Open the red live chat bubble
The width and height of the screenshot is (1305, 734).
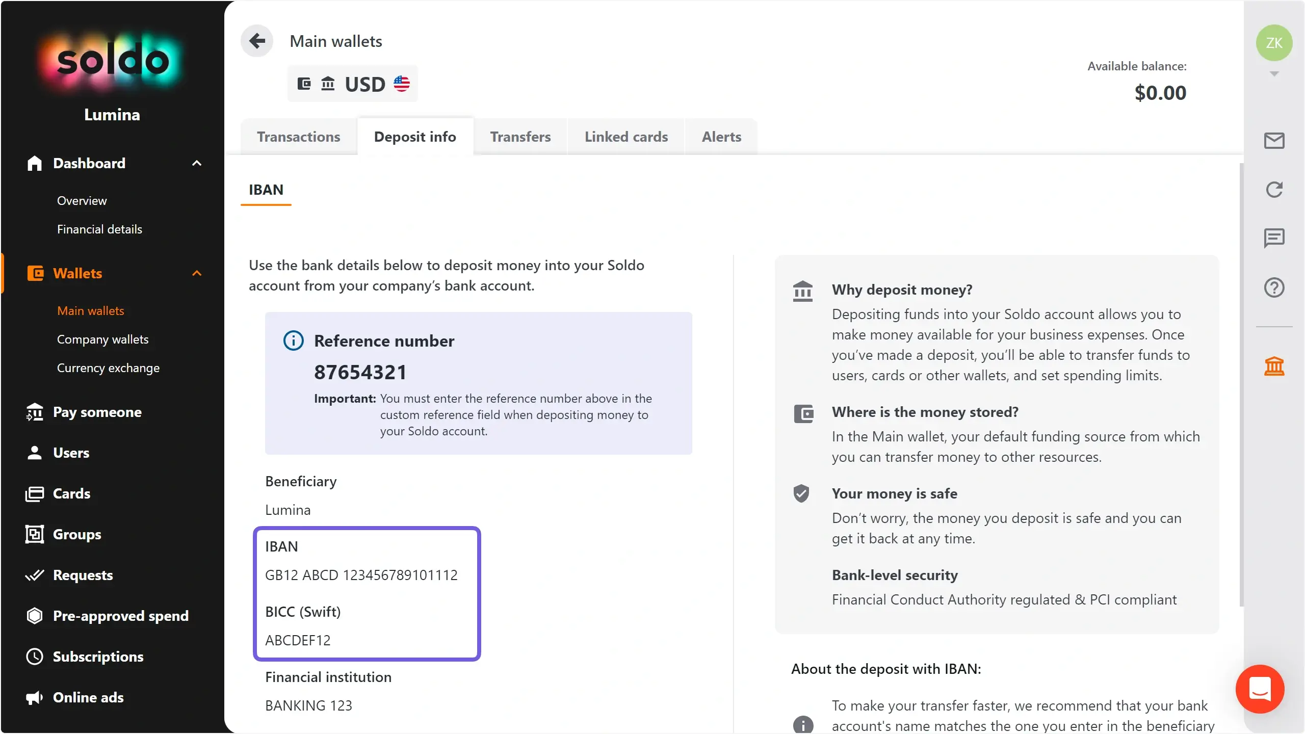click(1260, 689)
